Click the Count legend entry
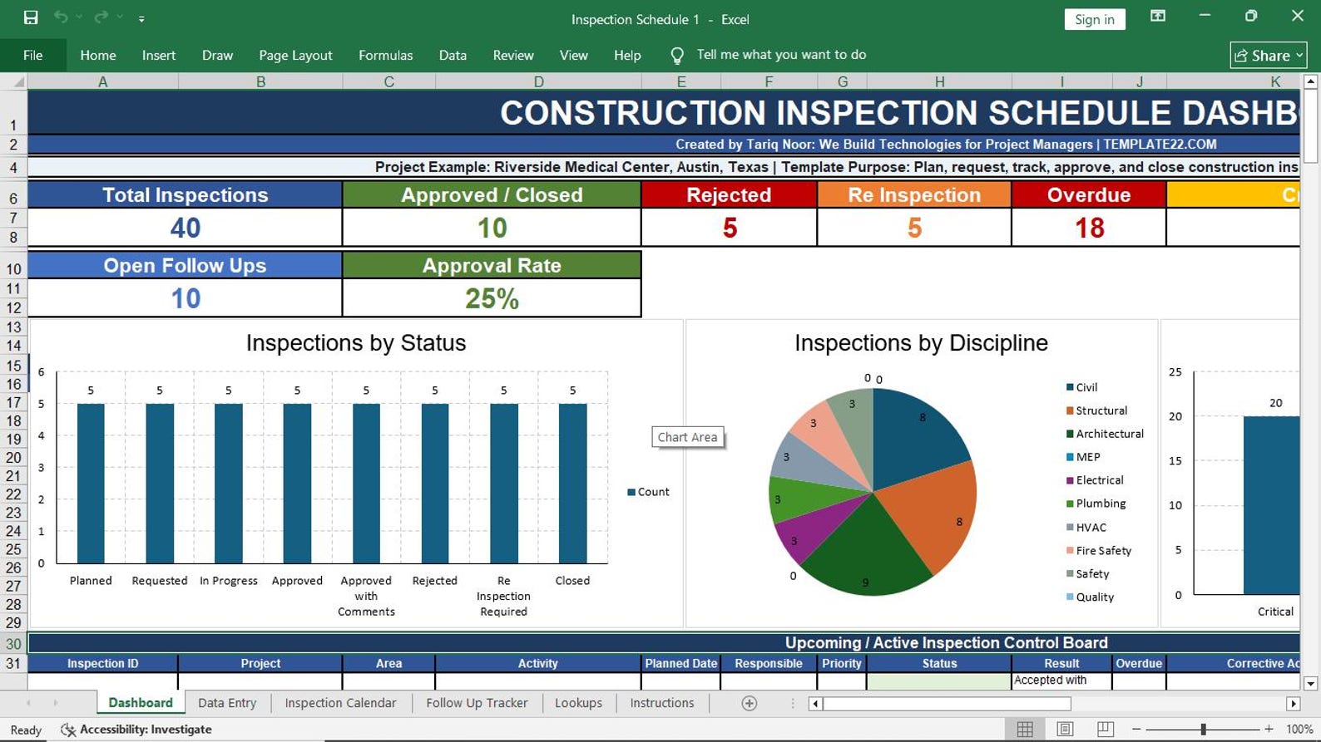The width and height of the screenshot is (1321, 742). [648, 492]
